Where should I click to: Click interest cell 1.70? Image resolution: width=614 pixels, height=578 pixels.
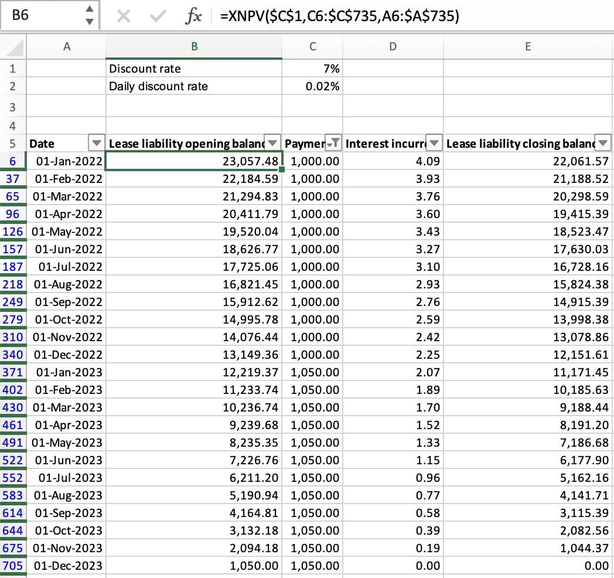coord(393,407)
